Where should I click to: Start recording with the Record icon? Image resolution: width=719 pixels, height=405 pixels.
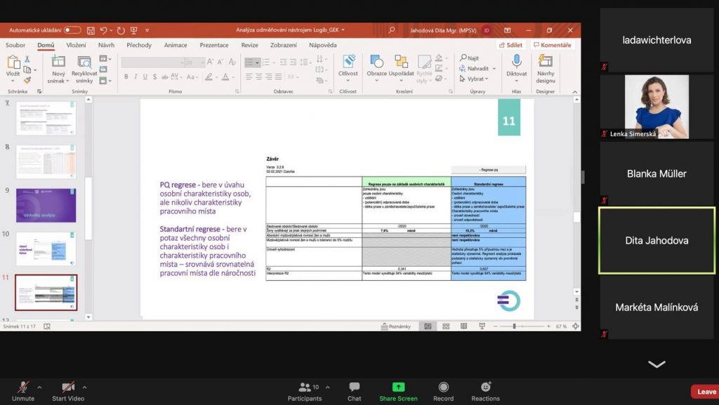(443, 387)
